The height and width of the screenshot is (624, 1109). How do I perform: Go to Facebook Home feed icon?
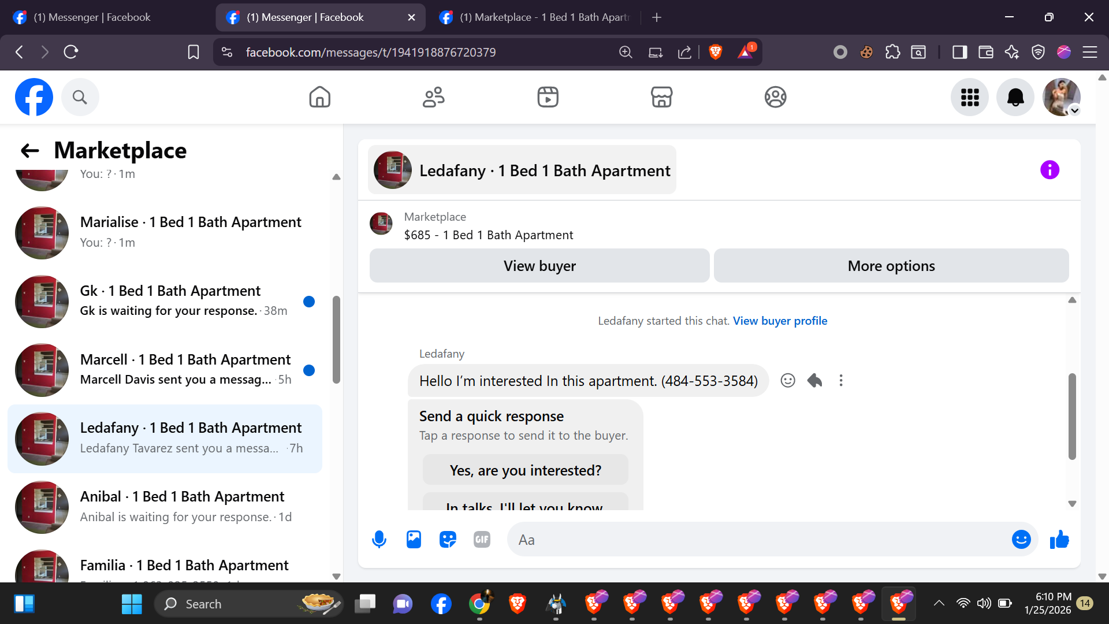click(x=319, y=97)
